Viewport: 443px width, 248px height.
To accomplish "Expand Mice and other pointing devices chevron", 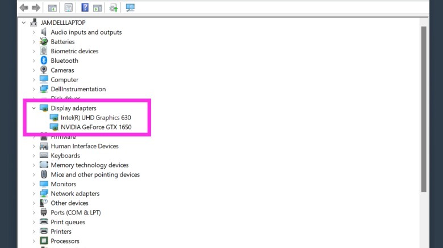I will click(x=34, y=175).
